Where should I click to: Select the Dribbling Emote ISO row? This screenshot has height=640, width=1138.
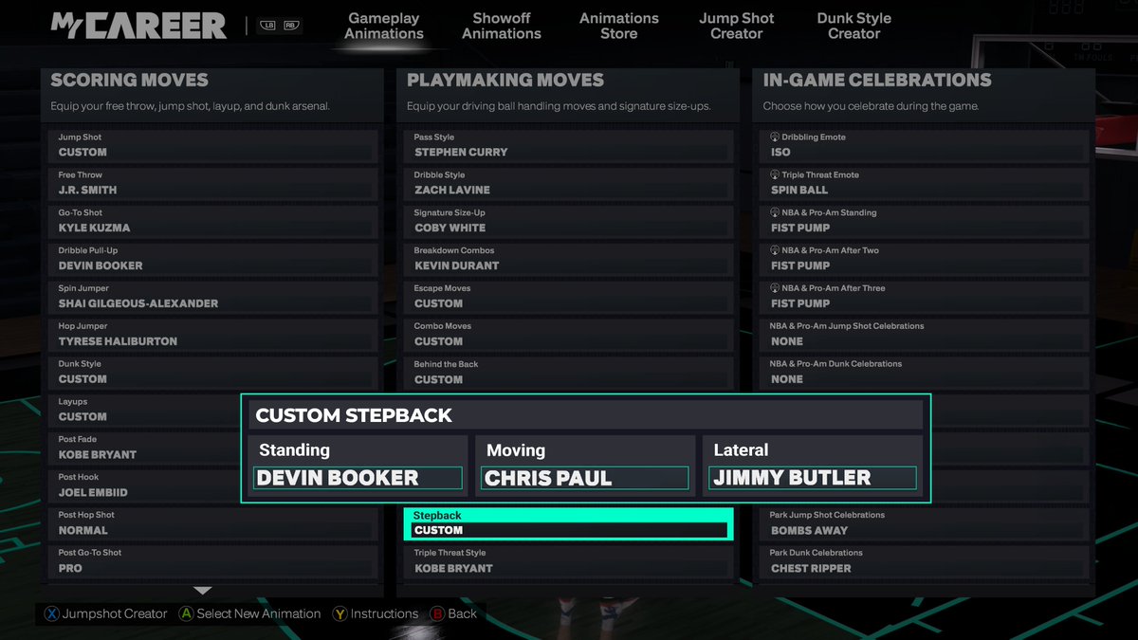click(x=927, y=145)
